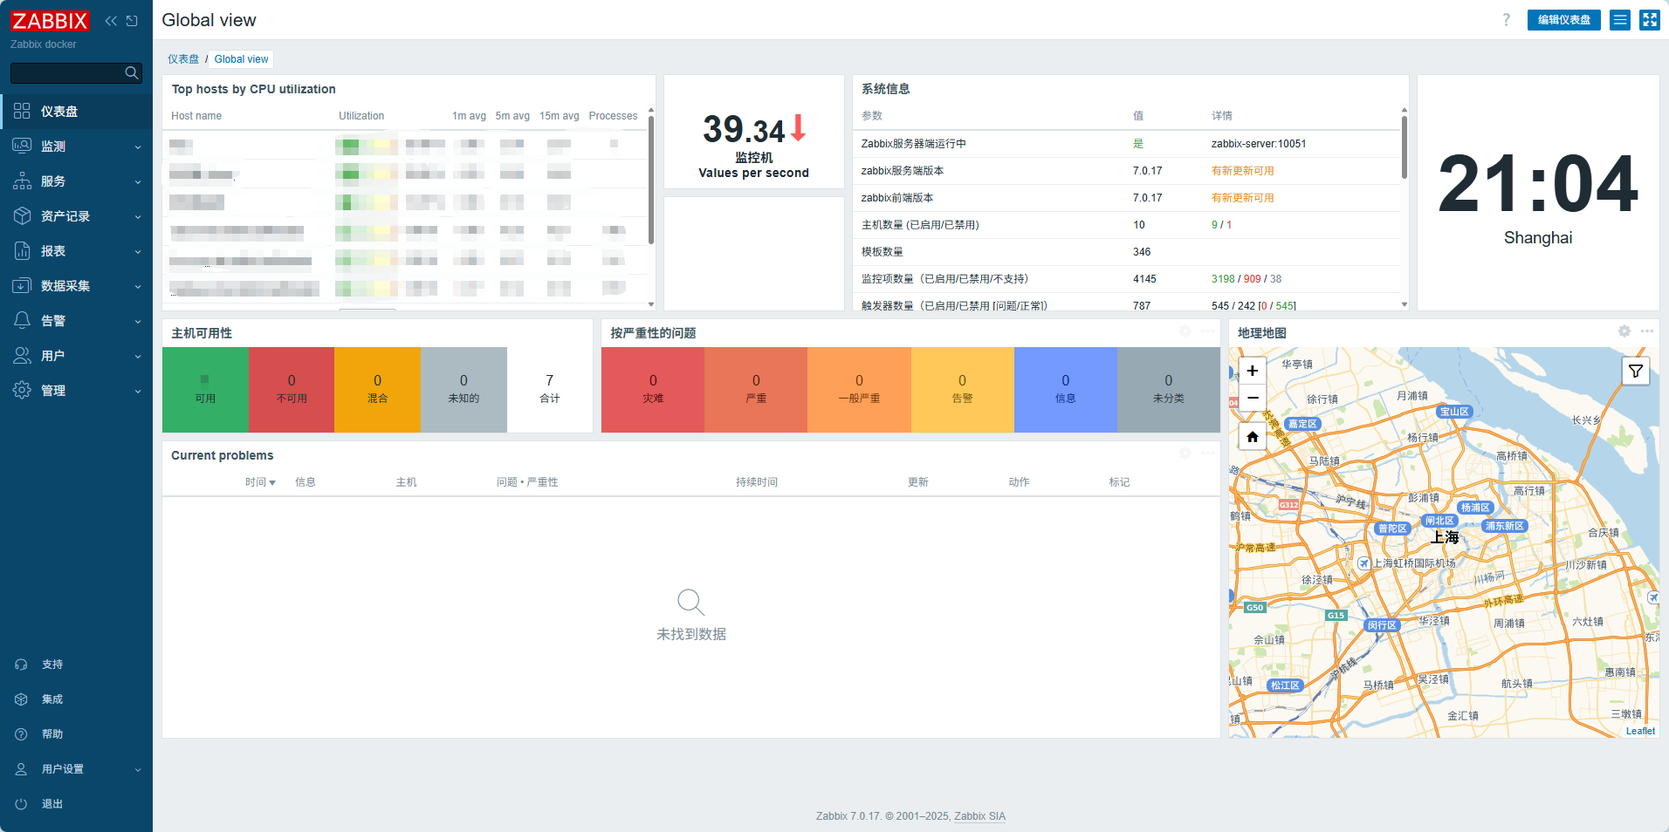Open gear settings on 地理地图 widget
Screen dimensions: 1669x832
coord(1624,331)
